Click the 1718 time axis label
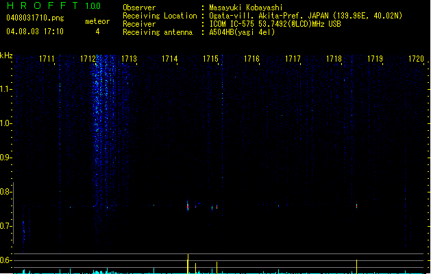Image resolution: width=431 pixels, height=274 pixels. [334, 59]
